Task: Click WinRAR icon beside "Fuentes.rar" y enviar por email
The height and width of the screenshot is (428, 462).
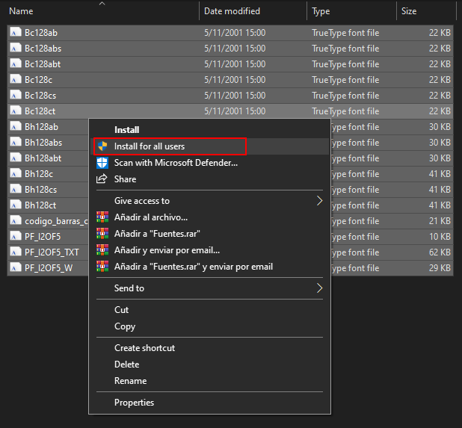Action: tap(102, 267)
